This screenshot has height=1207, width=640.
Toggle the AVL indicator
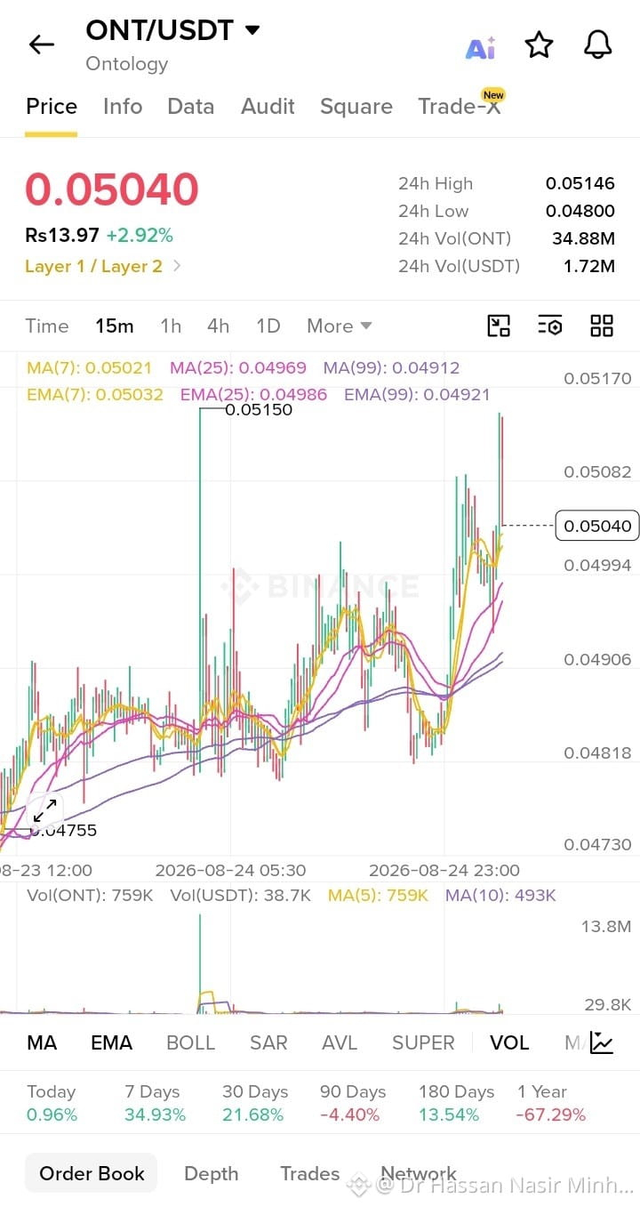(340, 1042)
